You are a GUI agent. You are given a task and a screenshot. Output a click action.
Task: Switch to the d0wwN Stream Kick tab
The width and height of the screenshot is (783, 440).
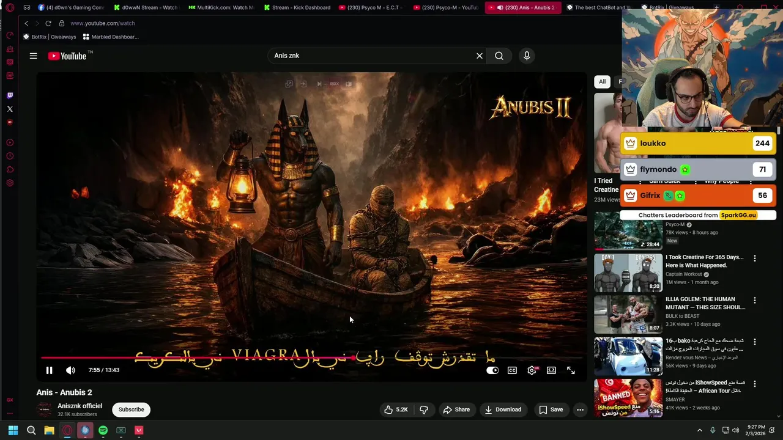coord(146,7)
